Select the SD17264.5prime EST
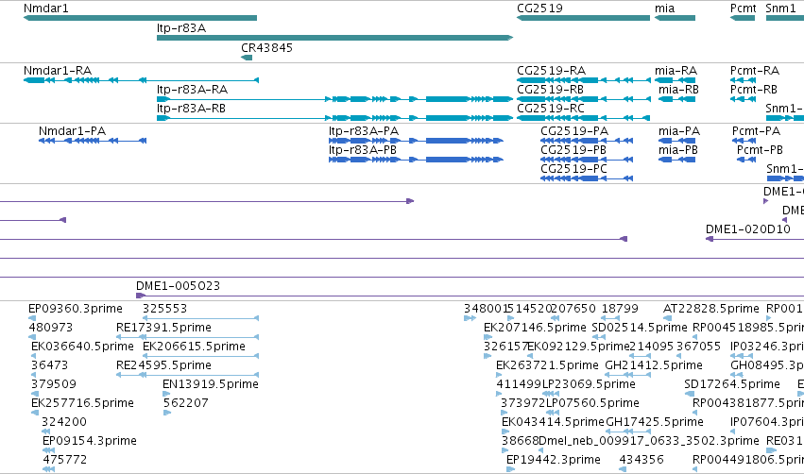This screenshot has height=474, width=804. [x=689, y=394]
